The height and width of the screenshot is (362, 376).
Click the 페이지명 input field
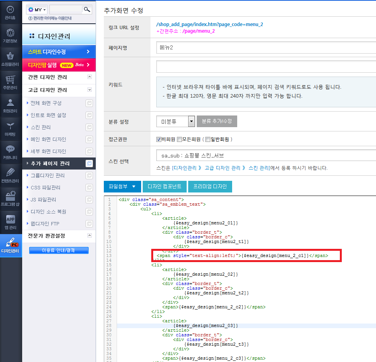pyautogui.click(x=266, y=47)
